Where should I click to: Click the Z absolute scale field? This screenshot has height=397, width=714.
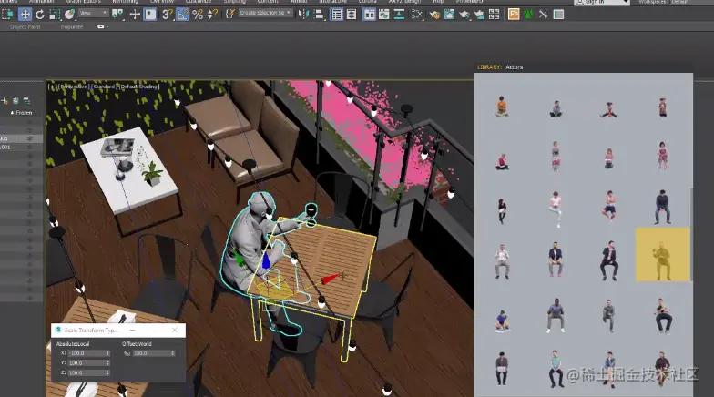[89, 372]
